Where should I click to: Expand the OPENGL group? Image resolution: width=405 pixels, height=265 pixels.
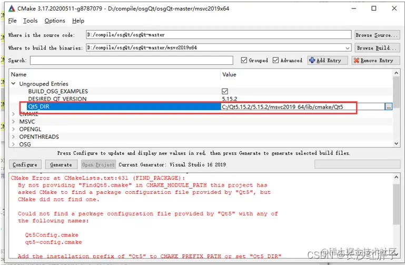click(14, 129)
